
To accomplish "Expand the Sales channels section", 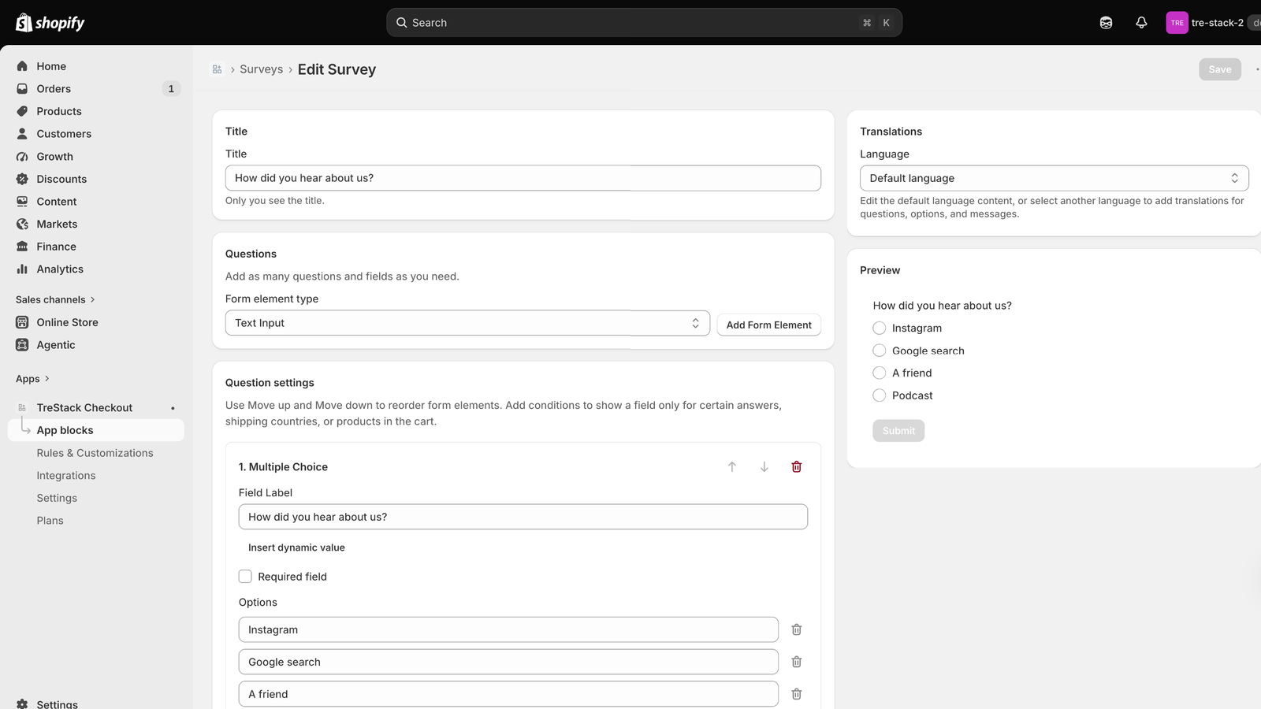I will coord(55,299).
